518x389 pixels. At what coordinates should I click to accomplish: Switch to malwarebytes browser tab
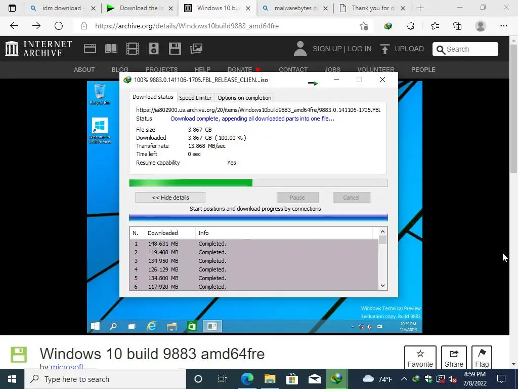295,8
